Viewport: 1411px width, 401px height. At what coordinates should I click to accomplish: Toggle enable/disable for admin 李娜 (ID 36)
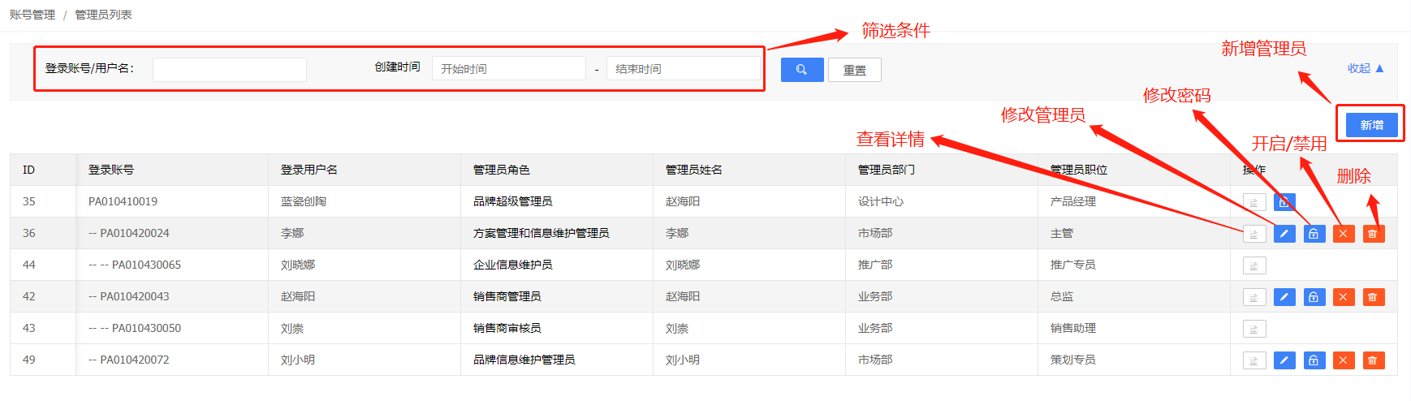point(1344,234)
